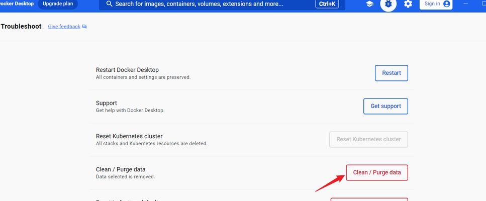Click the search magnifier icon

click(x=109, y=4)
